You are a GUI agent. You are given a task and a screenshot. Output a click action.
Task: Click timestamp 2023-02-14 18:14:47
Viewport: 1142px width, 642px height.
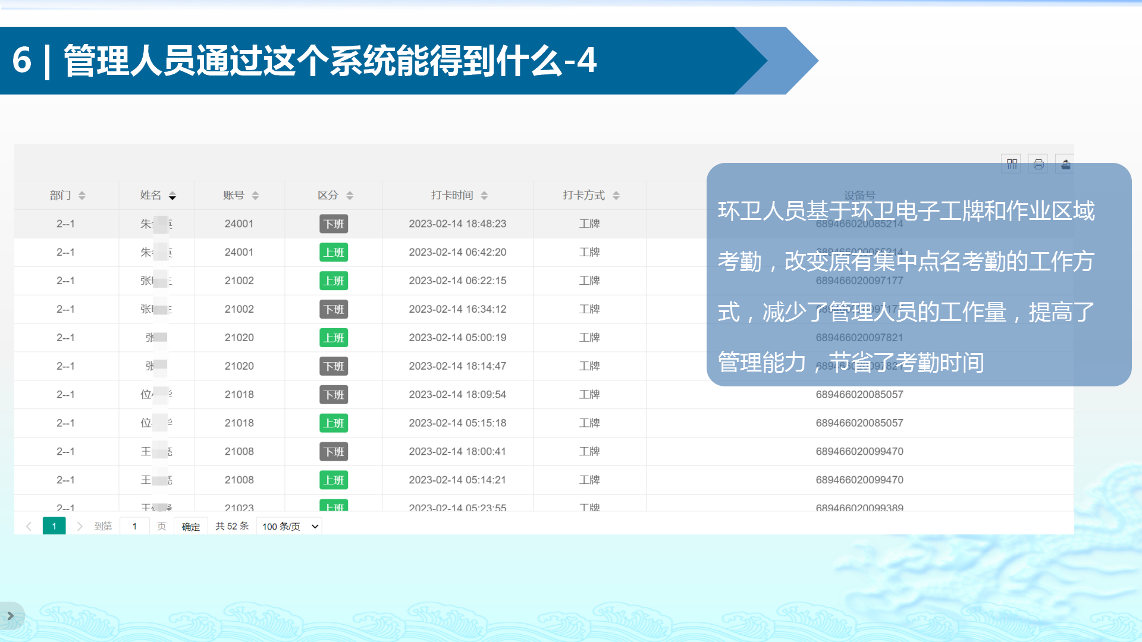click(457, 367)
